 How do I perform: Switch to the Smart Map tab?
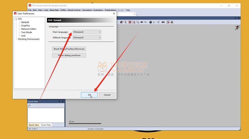[x=46, y=125]
